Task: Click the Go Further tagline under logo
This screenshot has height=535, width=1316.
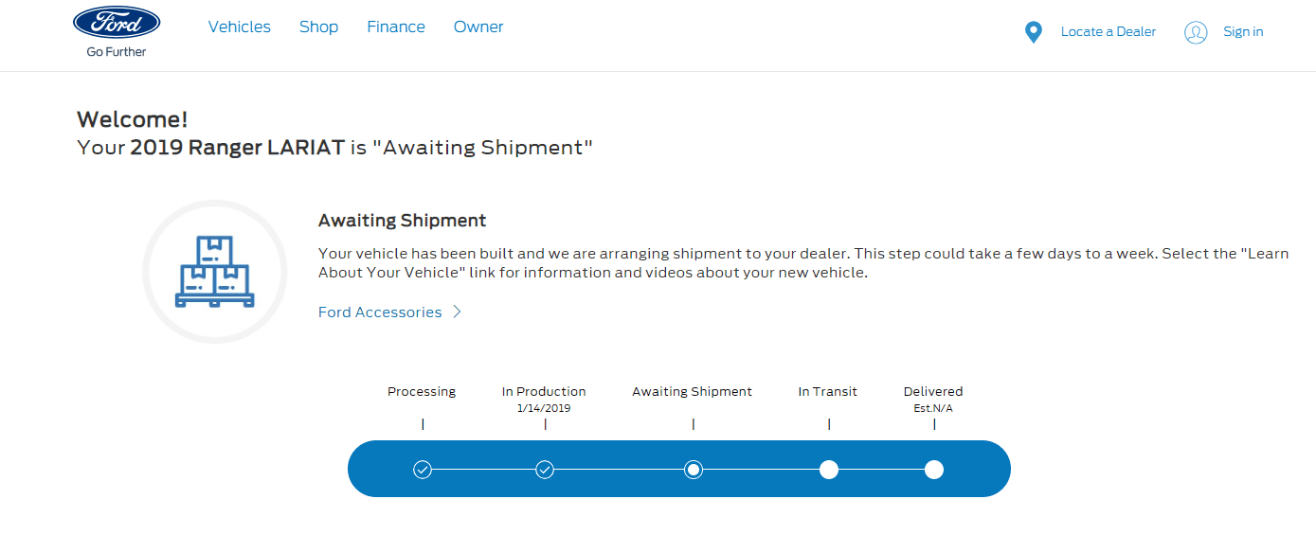Action: pos(117,52)
